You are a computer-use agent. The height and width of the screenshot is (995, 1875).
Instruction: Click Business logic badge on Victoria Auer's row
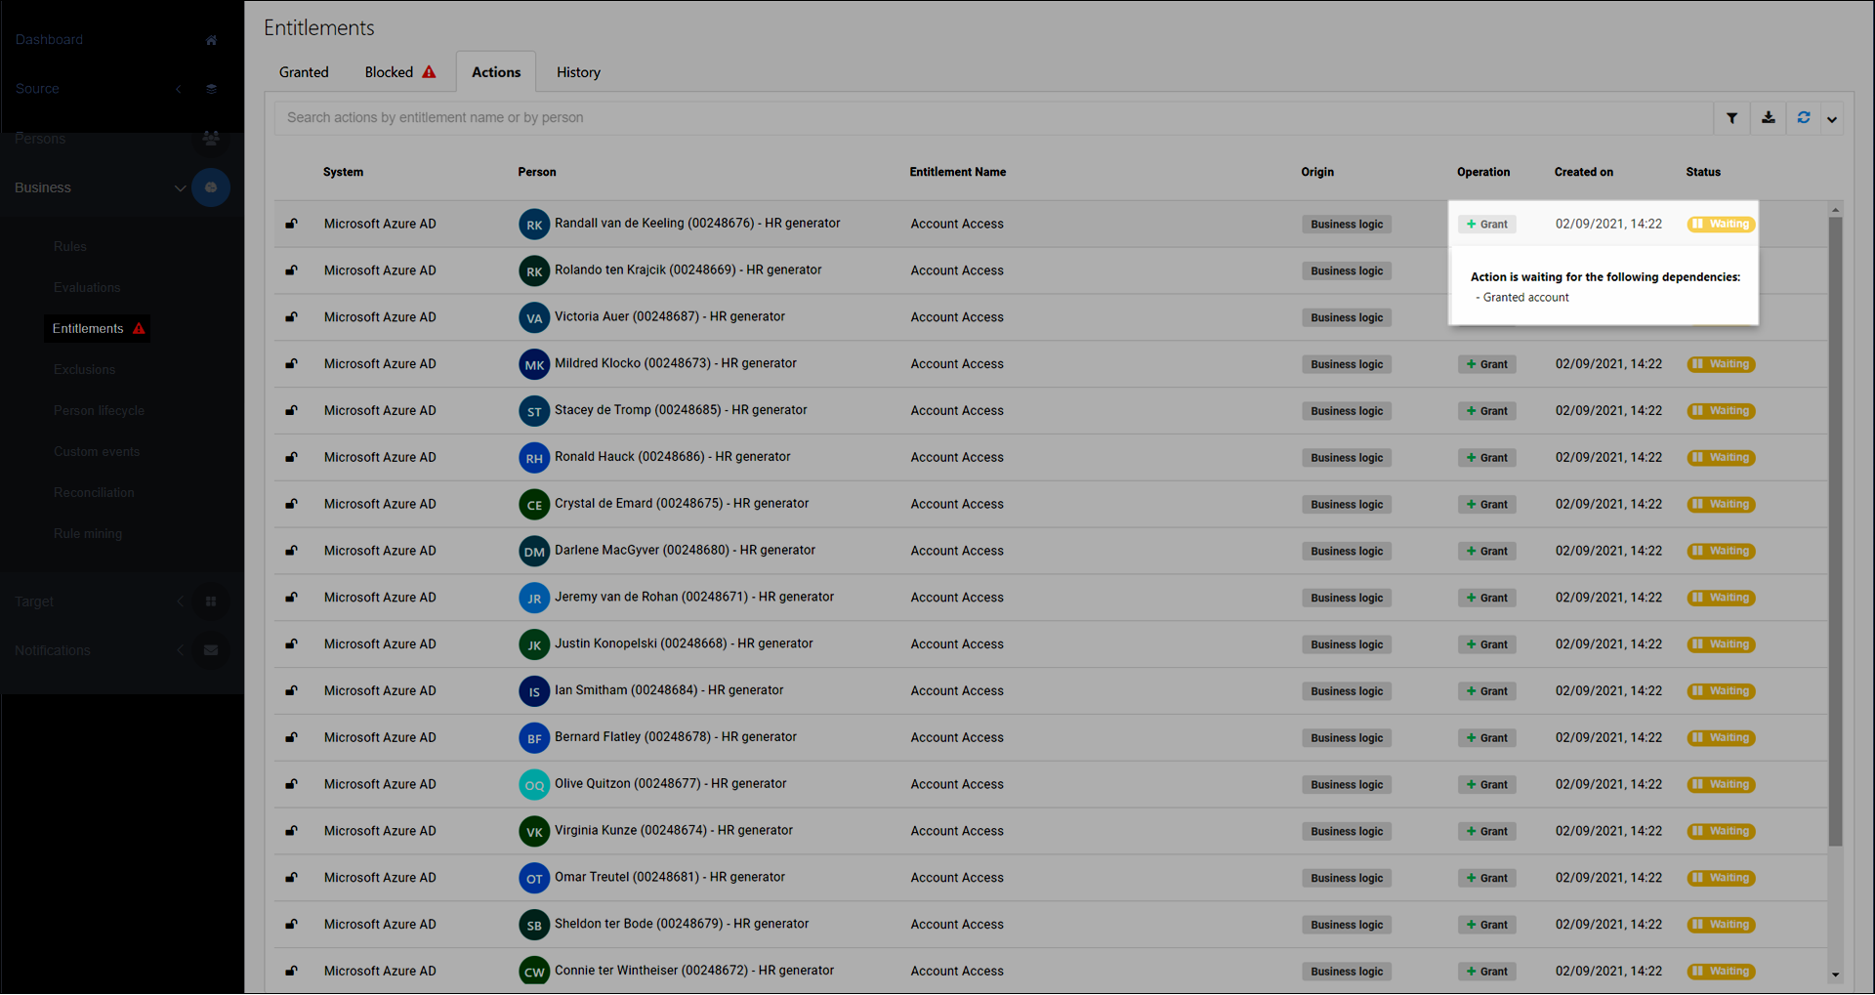click(1346, 316)
